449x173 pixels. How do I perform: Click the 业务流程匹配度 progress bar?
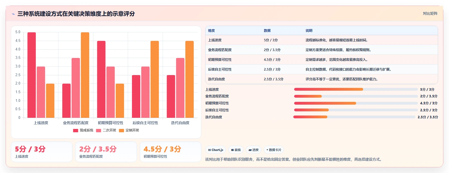pyautogui.click(x=356, y=96)
